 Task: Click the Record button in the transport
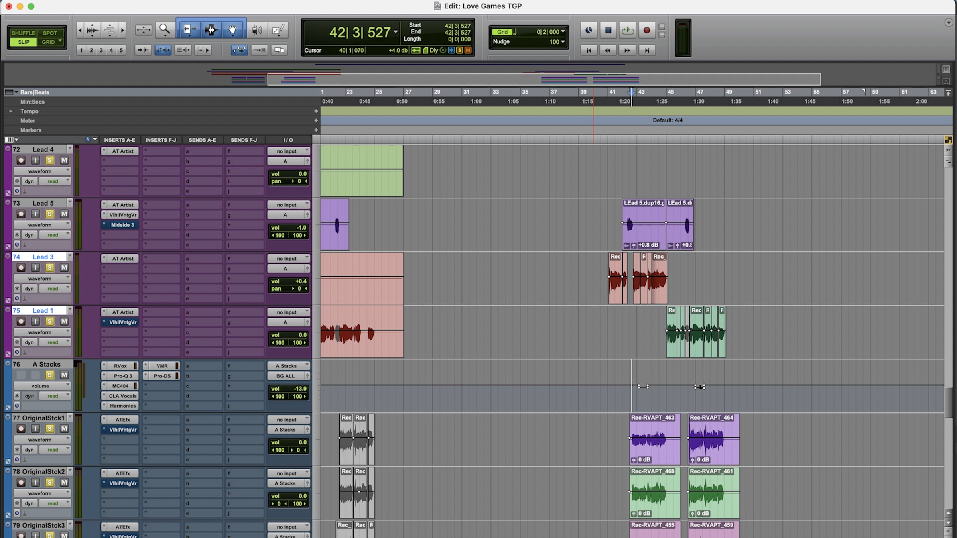pyautogui.click(x=647, y=30)
